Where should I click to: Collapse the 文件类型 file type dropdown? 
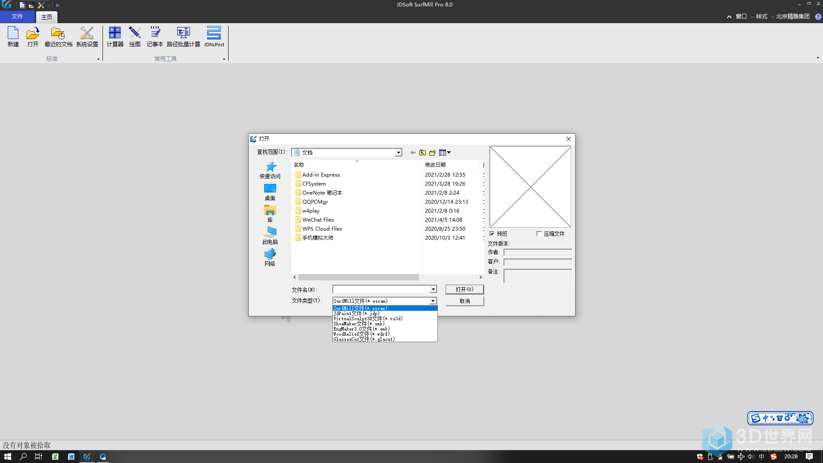pyautogui.click(x=433, y=301)
